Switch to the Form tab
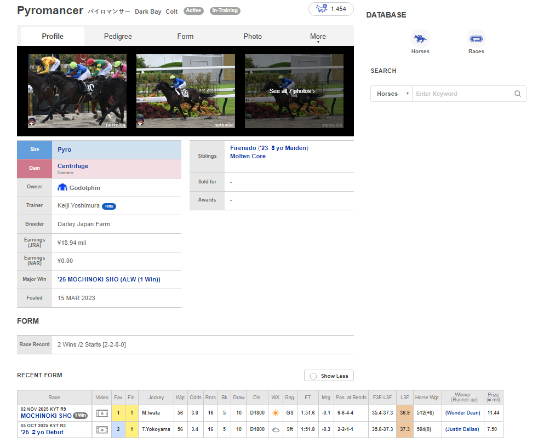Screen dimensions: 538x443 pos(185,36)
